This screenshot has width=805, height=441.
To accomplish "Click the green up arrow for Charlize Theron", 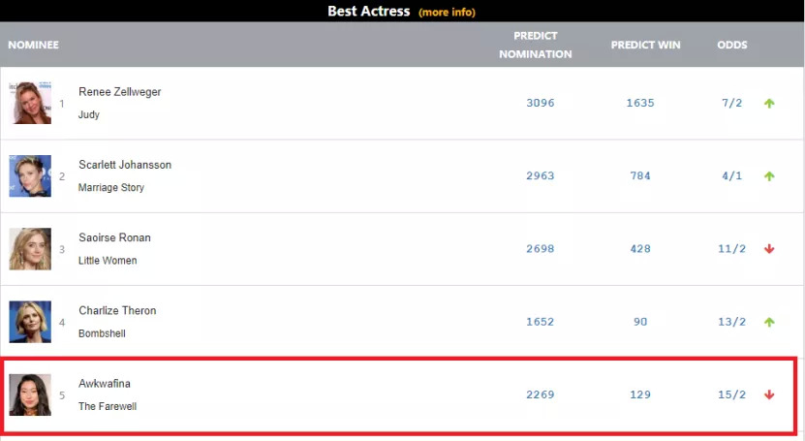I will (x=769, y=322).
